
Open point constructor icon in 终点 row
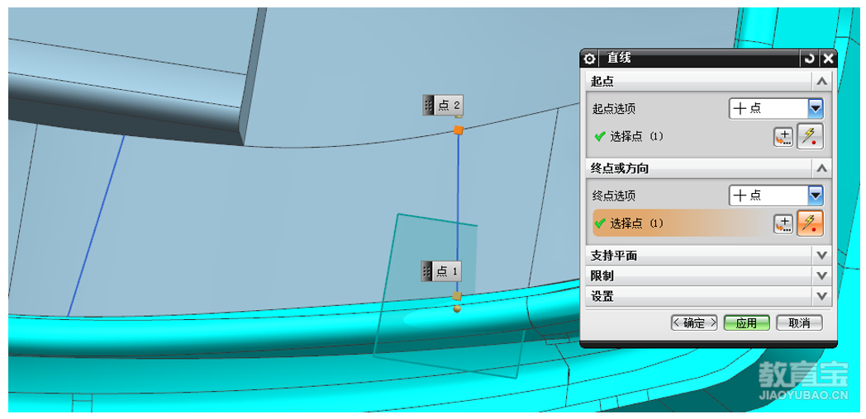pos(783,224)
